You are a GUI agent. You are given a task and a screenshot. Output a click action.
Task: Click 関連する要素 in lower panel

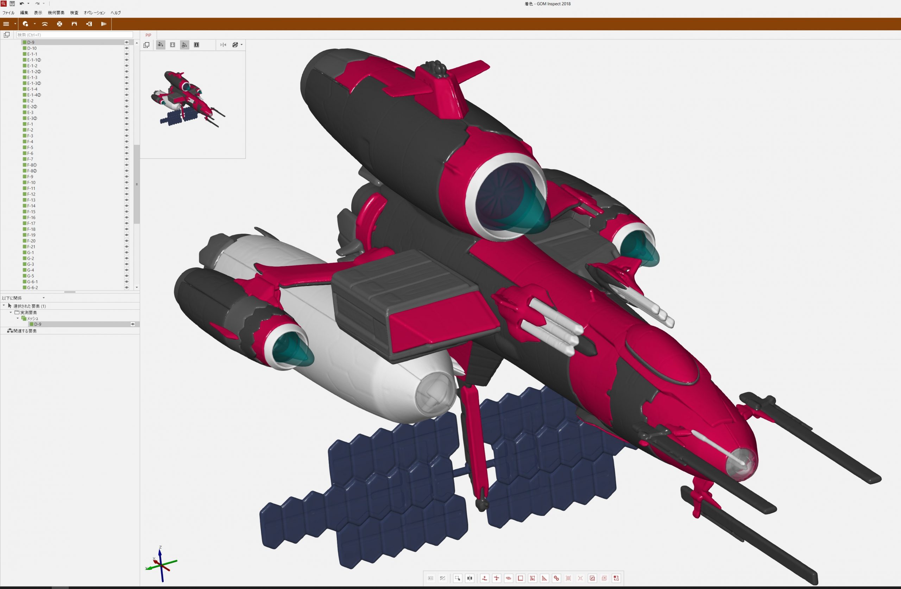(25, 331)
